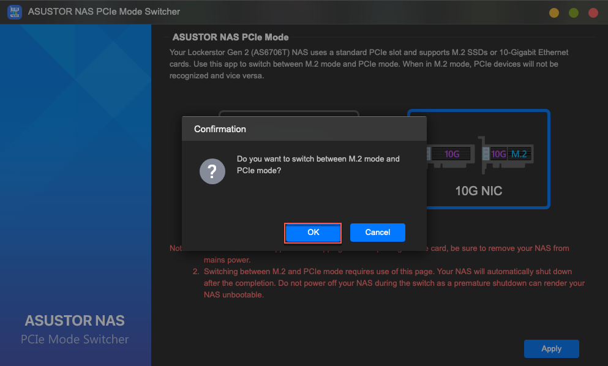Click the "ASUSTOR NAS PCIe Mode" heading
Image resolution: width=608 pixels, height=366 pixels.
[x=230, y=37]
